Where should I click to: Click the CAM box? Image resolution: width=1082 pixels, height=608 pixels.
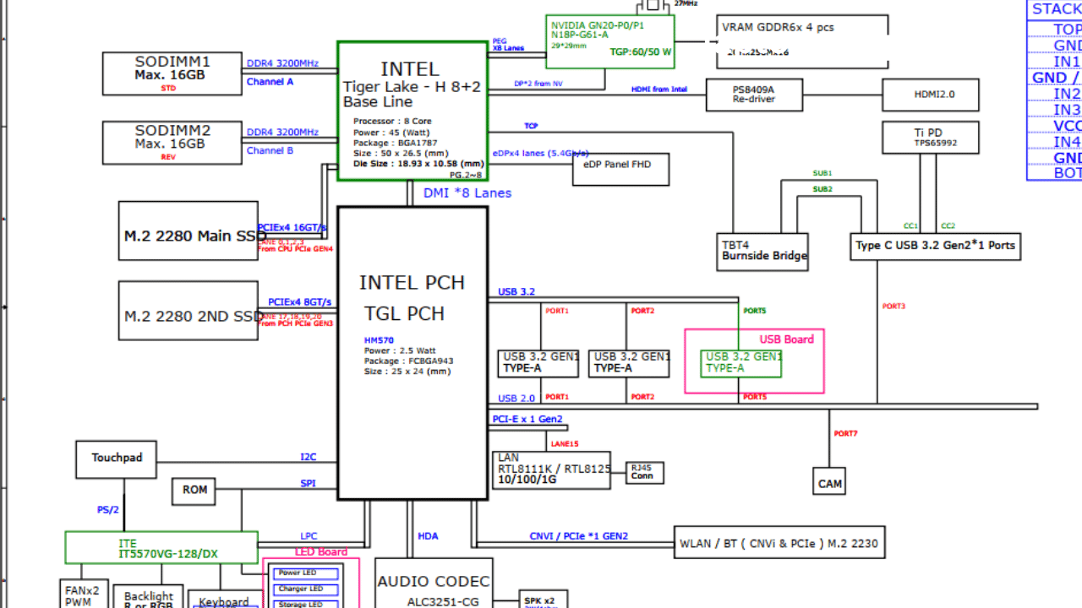tap(829, 480)
